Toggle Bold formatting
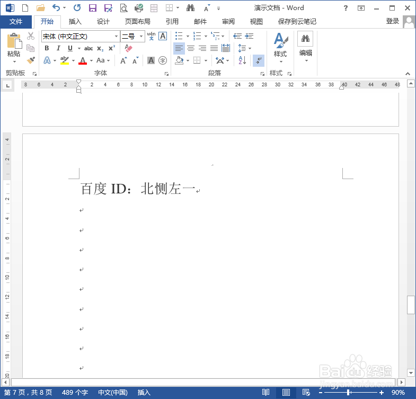 point(47,48)
